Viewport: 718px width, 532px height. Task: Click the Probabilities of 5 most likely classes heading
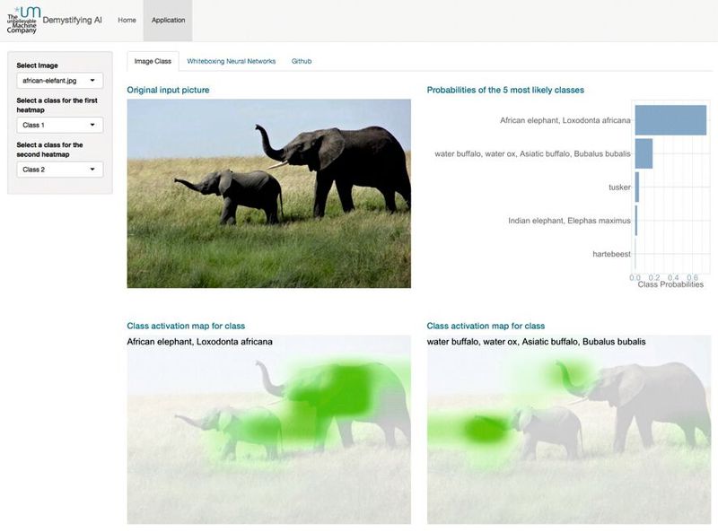505,91
